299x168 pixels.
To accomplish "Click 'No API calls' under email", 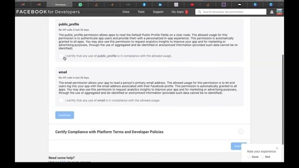I will (74, 78).
